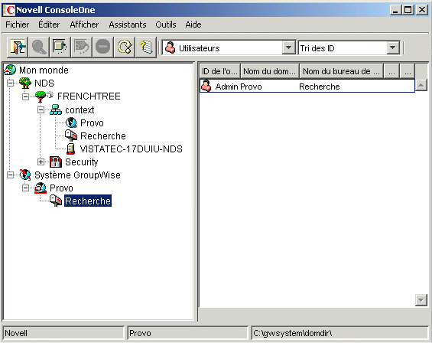Click highlighted Recherche post office mailbox icon

pos(56,201)
